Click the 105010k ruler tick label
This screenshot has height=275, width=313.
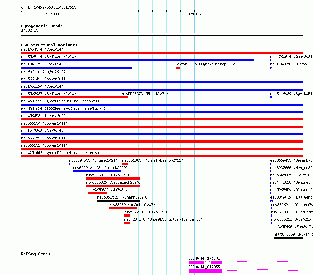pos(194,14)
